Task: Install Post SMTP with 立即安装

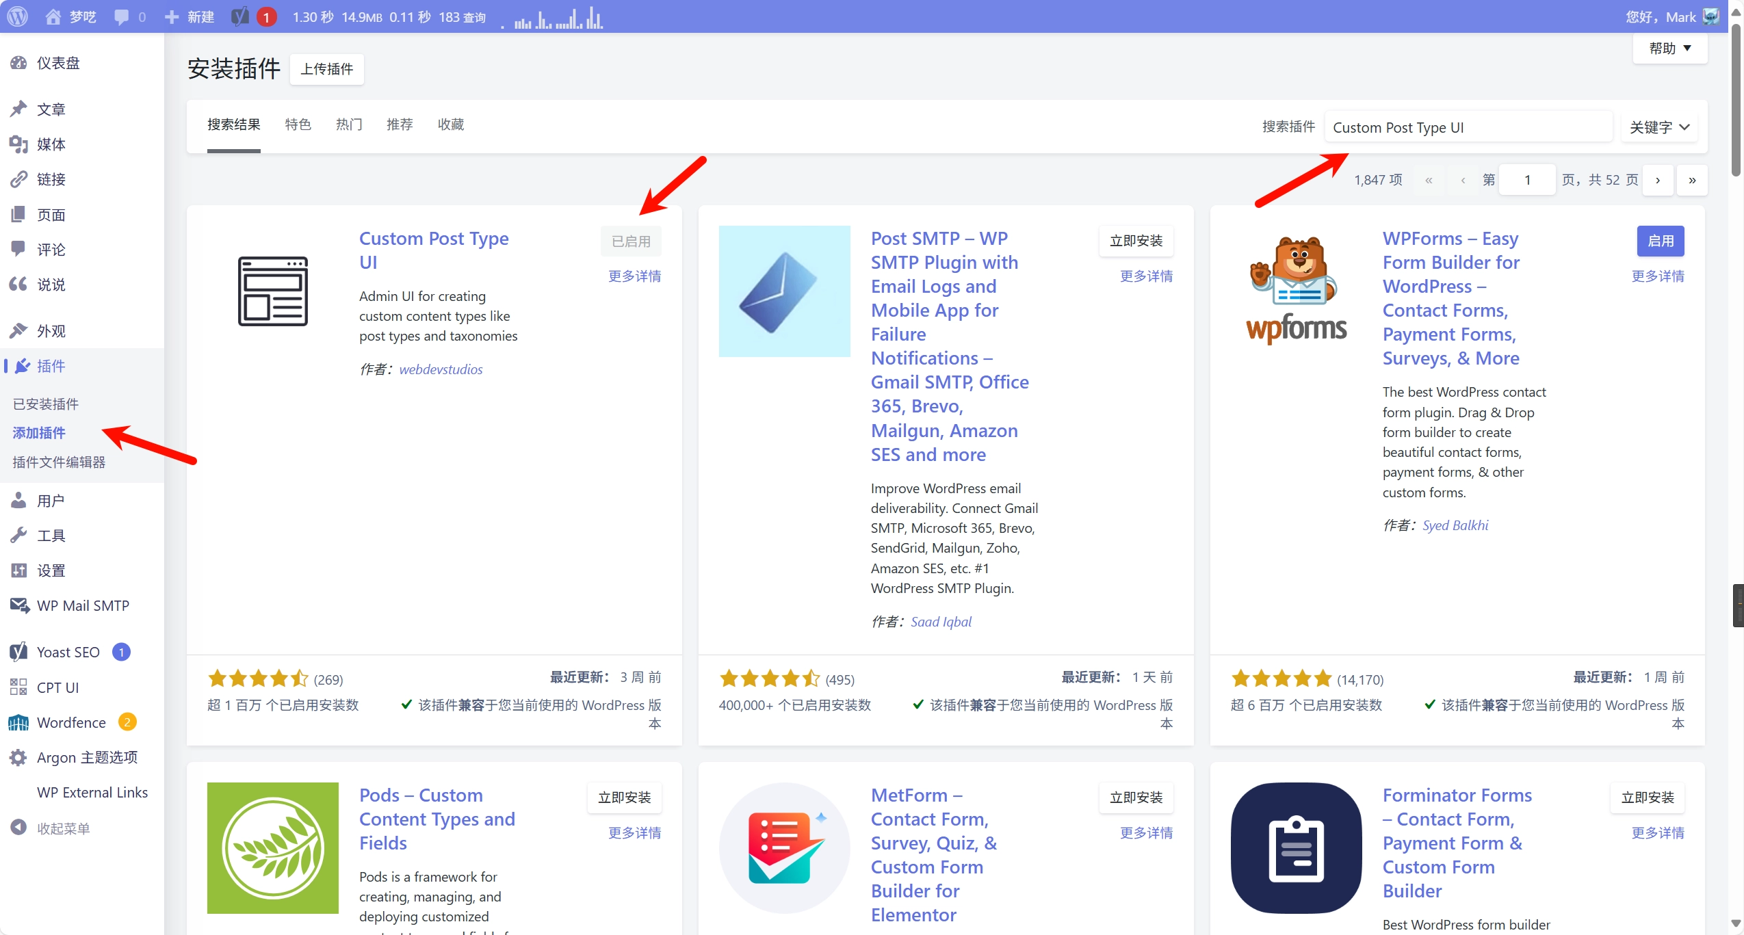Action: 1136,241
